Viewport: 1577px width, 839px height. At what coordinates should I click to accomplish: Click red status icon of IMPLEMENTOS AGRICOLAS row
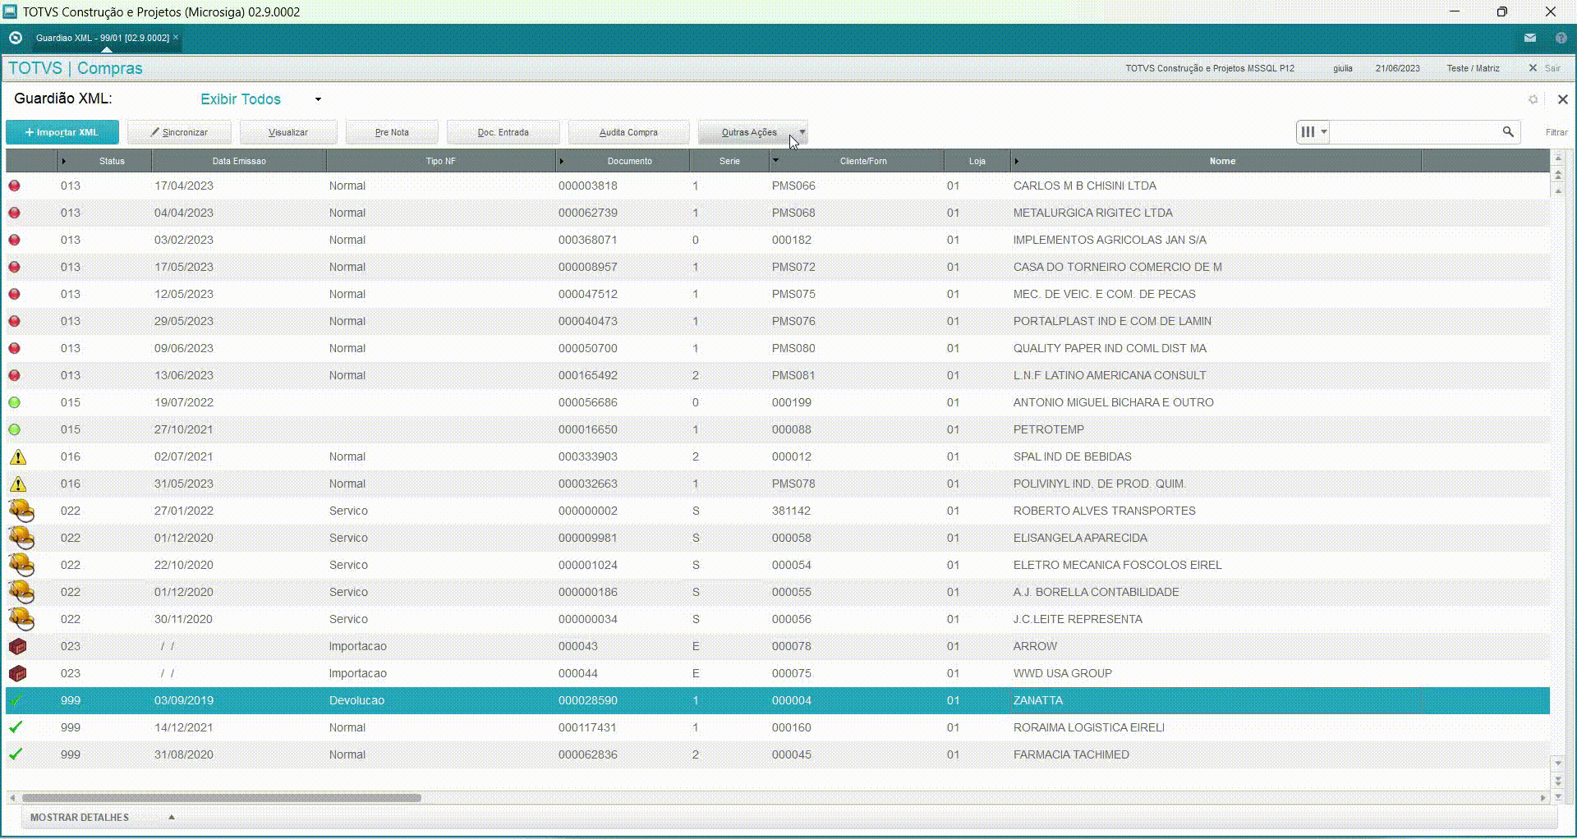pyautogui.click(x=15, y=240)
